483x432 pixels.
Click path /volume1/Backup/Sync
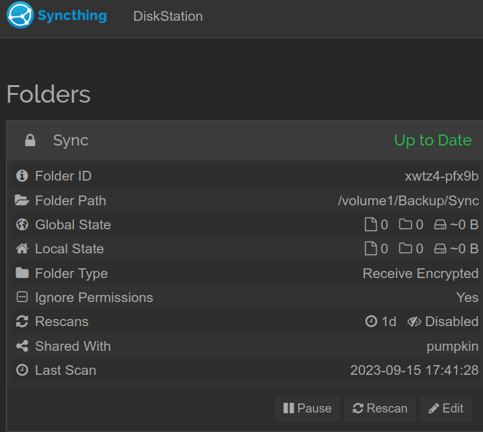tap(408, 201)
